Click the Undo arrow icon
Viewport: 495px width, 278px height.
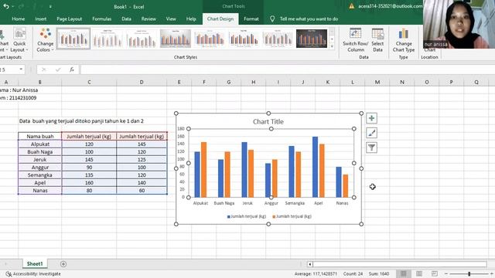[6, 6]
